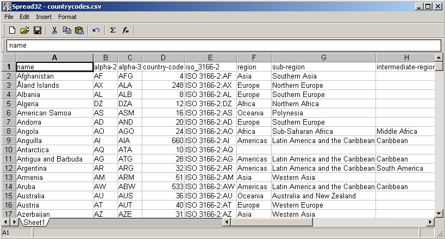Open the Format menu

(x=67, y=17)
